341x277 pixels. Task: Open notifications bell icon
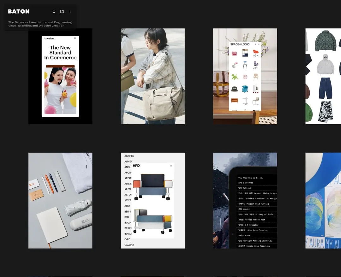point(54,11)
